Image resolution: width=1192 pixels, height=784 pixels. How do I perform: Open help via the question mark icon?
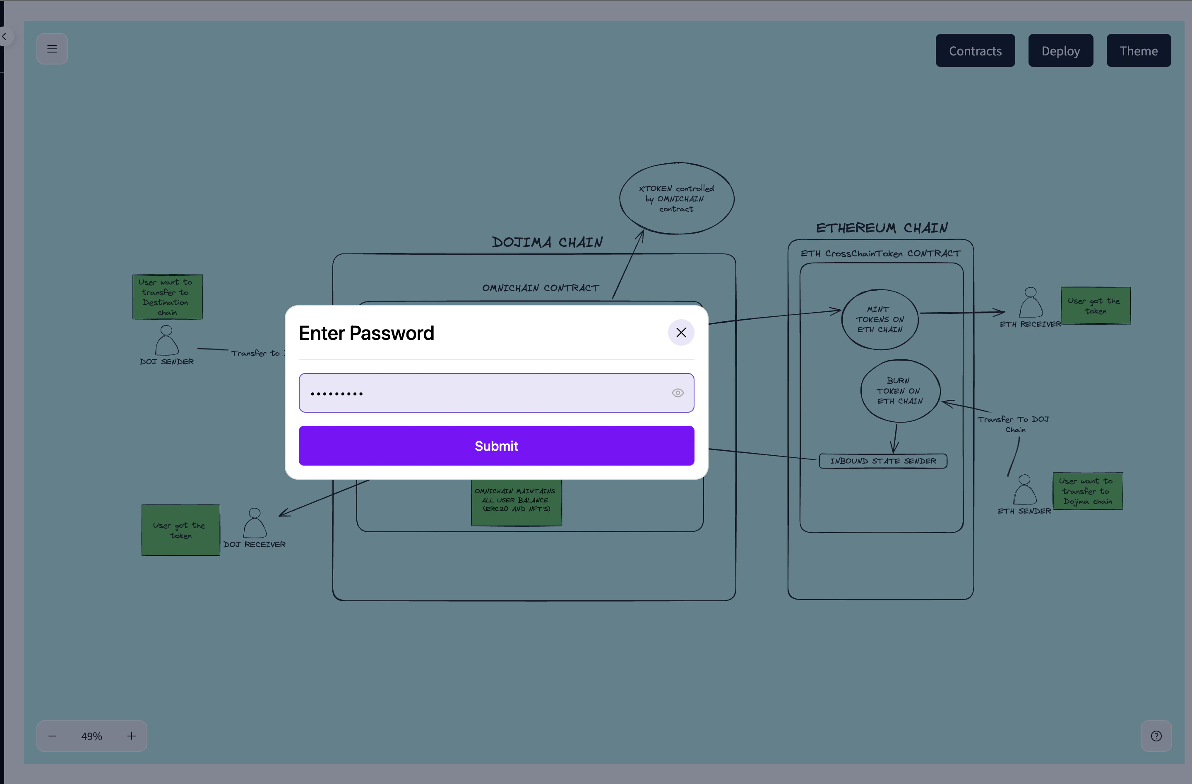1156,736
